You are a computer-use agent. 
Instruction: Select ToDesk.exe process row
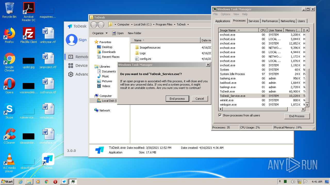[x=262, y=91]
